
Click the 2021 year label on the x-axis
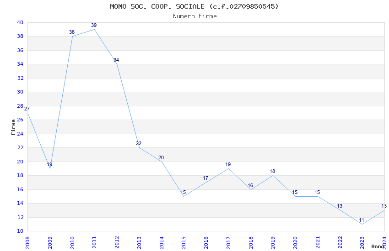coord(318,242)
